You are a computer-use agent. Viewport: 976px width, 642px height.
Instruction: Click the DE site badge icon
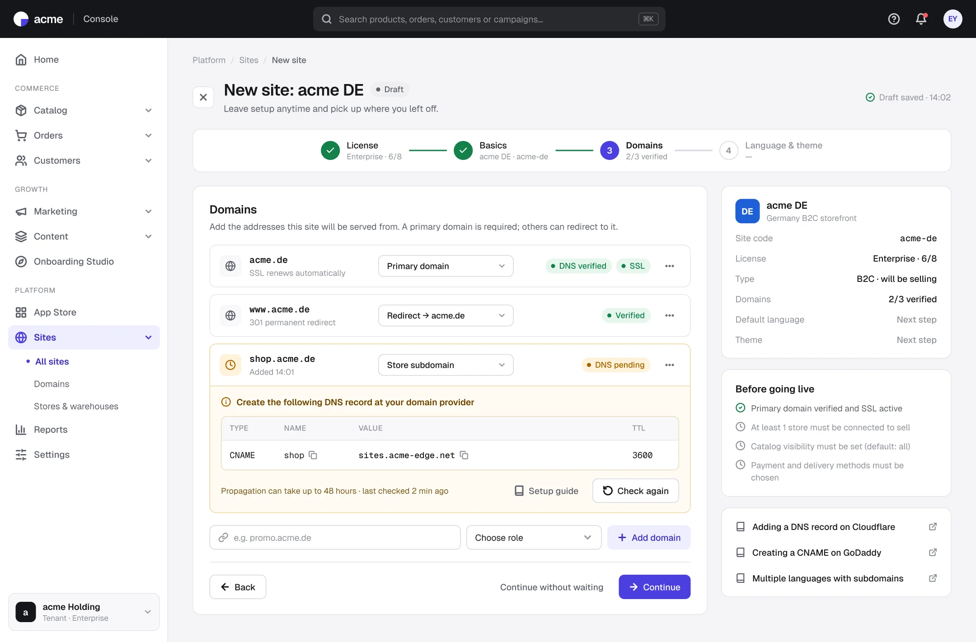[747, 211]
